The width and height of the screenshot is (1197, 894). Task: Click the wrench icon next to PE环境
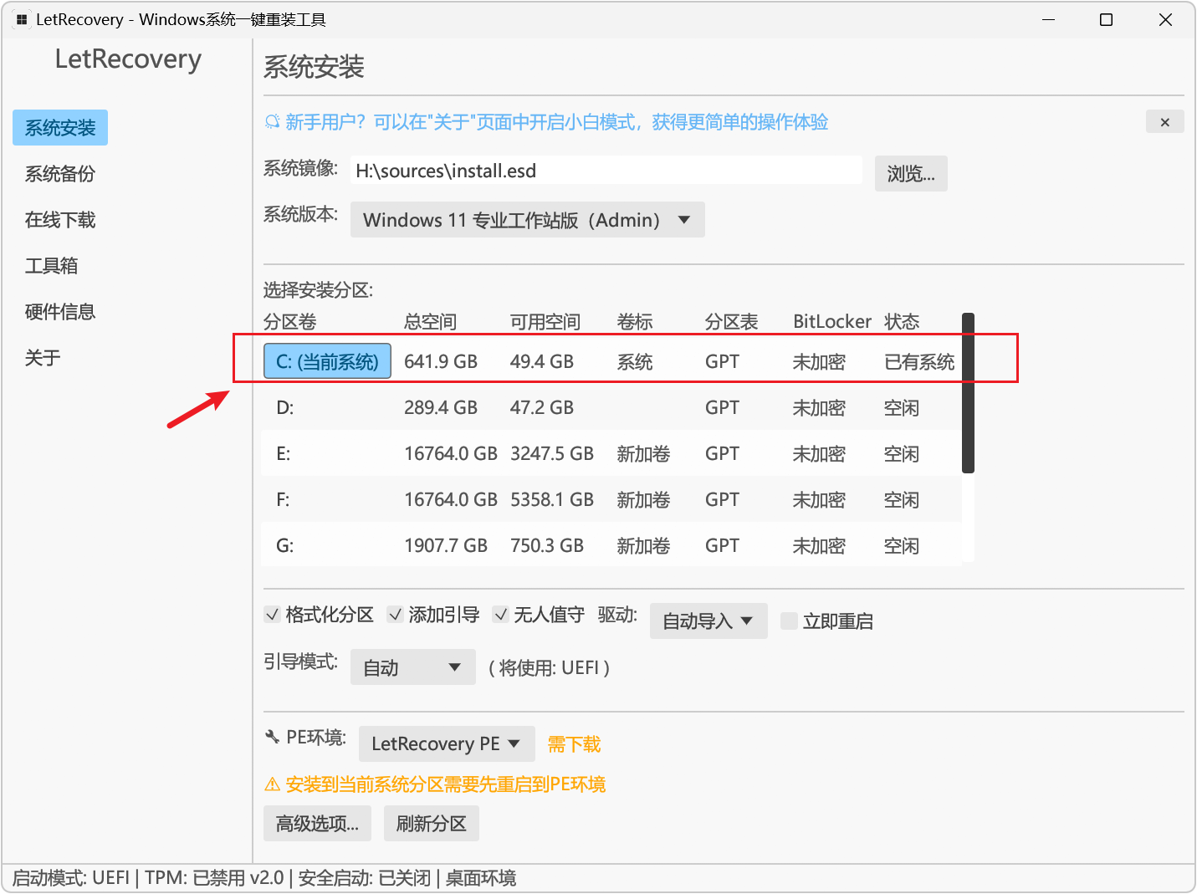coord(272,737)
